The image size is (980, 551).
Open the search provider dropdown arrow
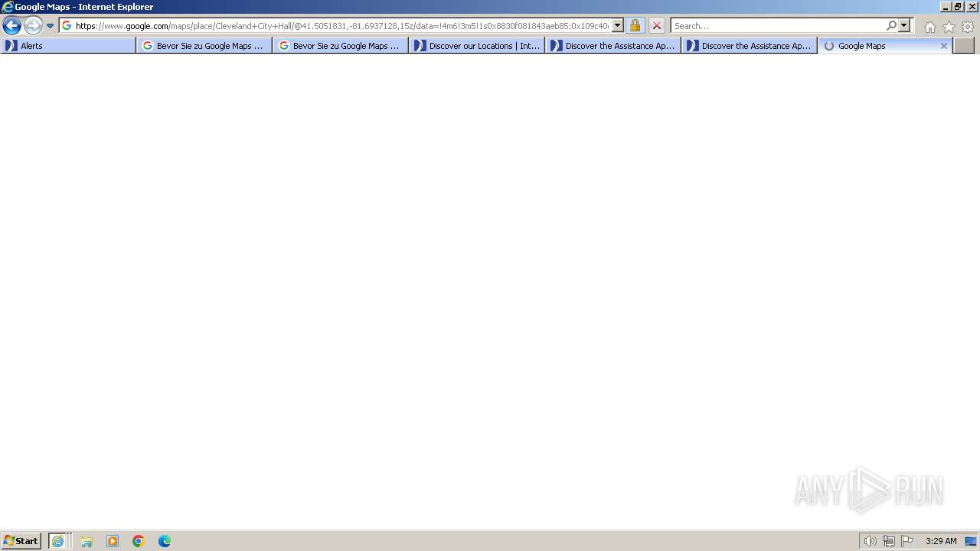(x=904, y=26)
